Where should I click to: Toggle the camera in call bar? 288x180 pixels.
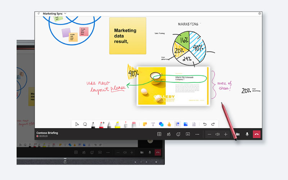[x=238, y=134]
